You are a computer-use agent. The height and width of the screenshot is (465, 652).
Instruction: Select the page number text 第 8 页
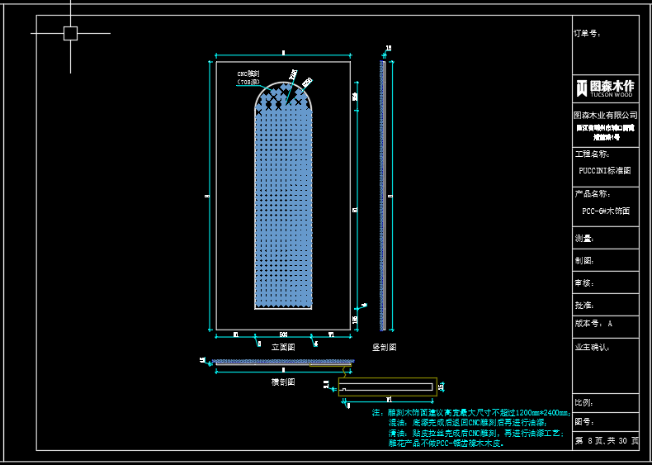click(589, 441)
